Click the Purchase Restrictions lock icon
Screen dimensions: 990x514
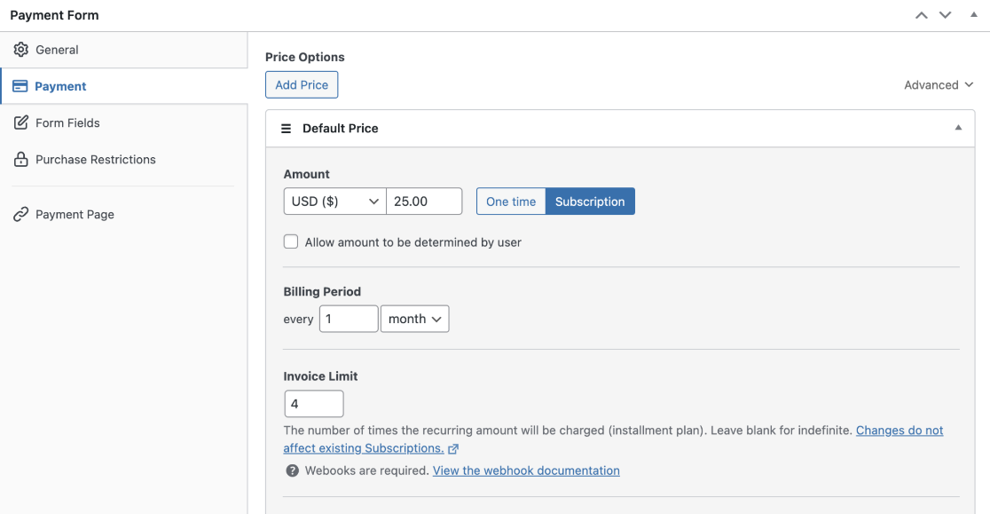pyautogui.click(x=20, y=159)
